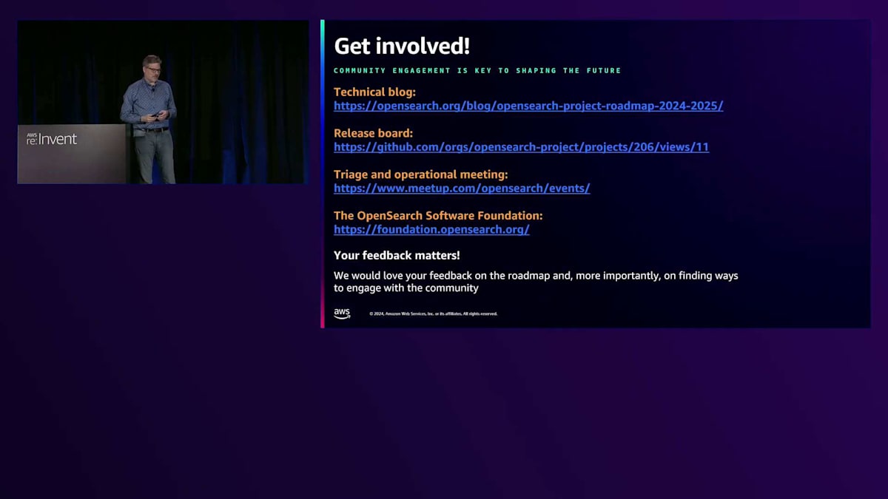Screen dimensions: 888x499
Task: Click the AWS logo in slide footer
Action: [342, 313]
